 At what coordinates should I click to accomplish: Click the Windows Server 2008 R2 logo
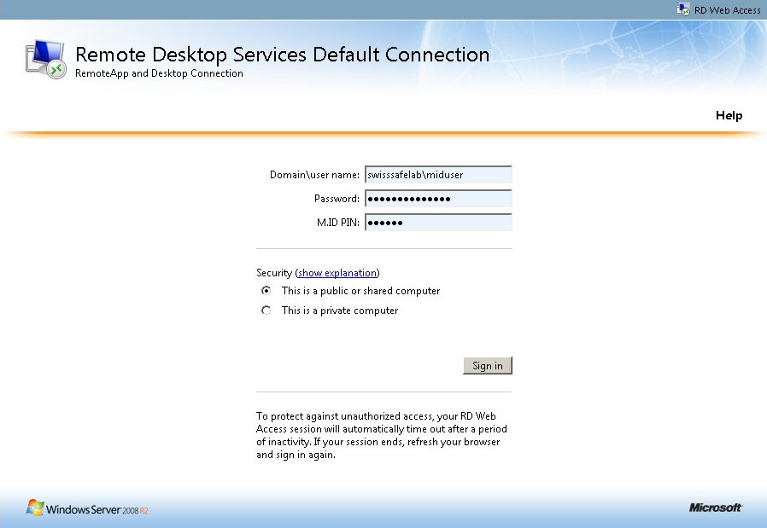88,509
